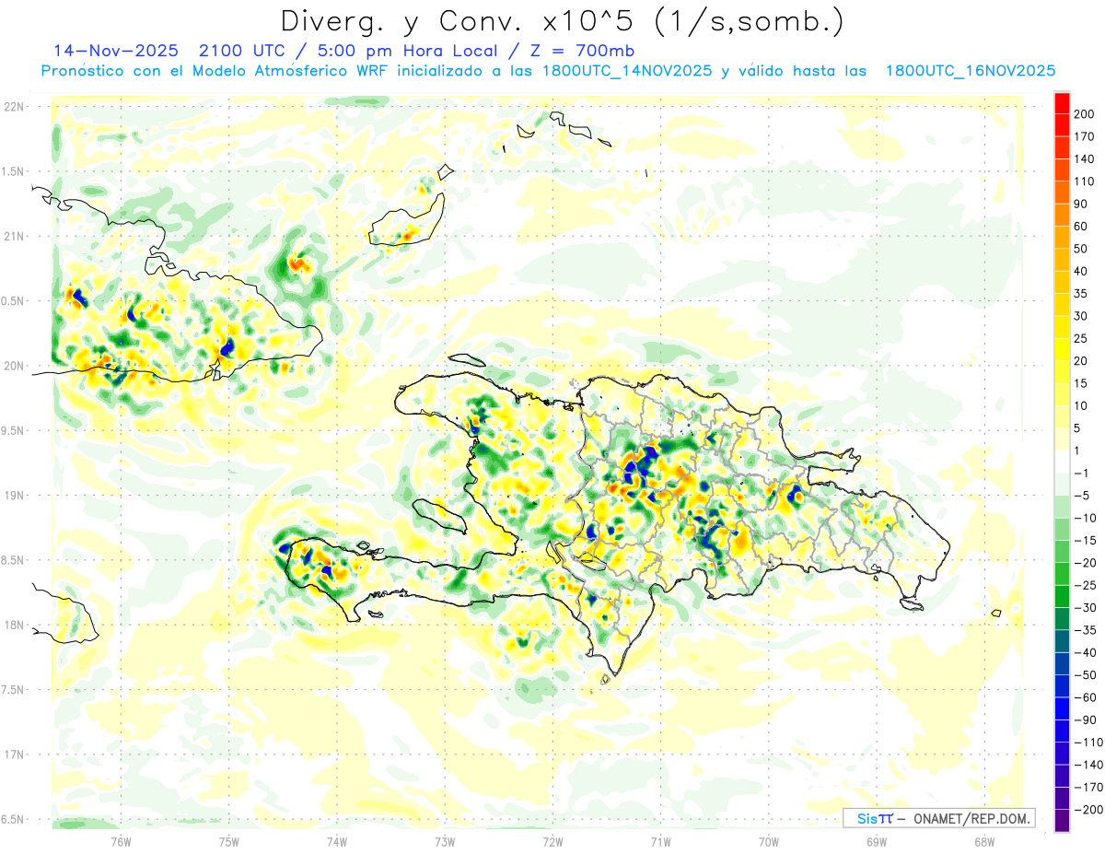Click the "-140" color scale label

[1089, 765]
